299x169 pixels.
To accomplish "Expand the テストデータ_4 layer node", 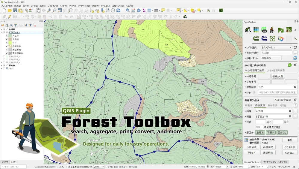I will pos(1,62).
